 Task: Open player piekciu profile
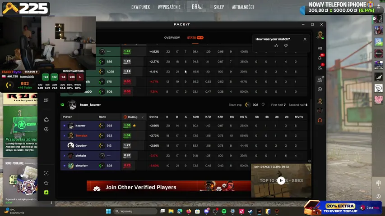[80, 156]
